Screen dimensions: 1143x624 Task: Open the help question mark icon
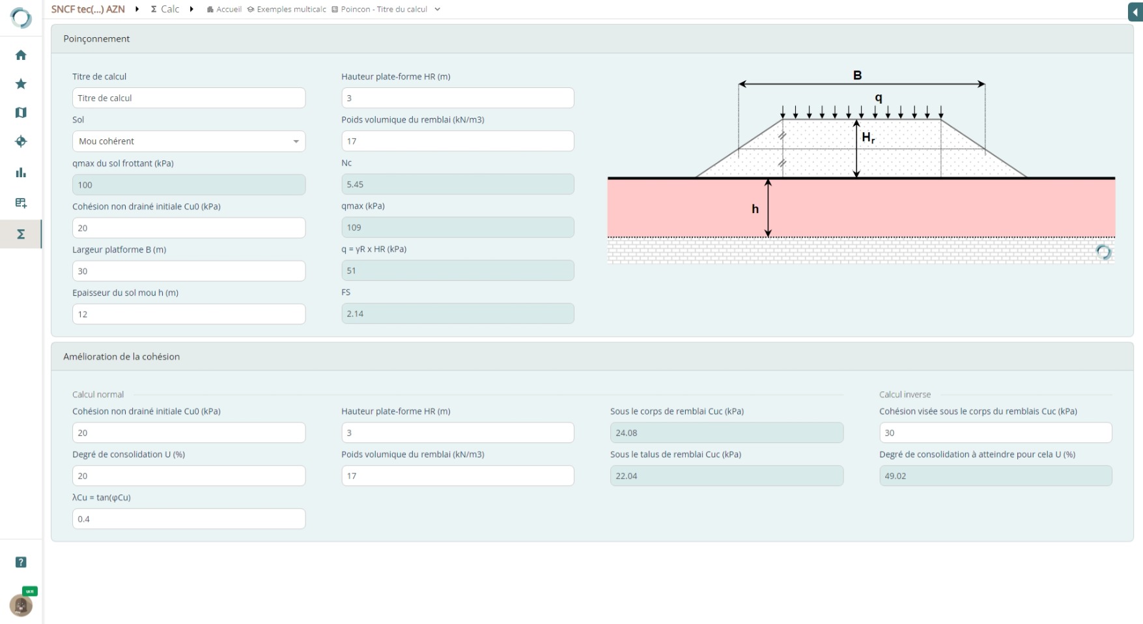tap(21, 562)
